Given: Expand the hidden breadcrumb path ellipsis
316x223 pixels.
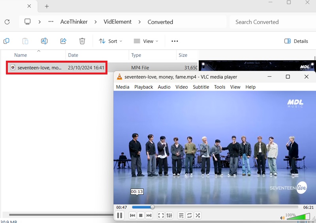Looking at the screenshot, I should (51, 22).
